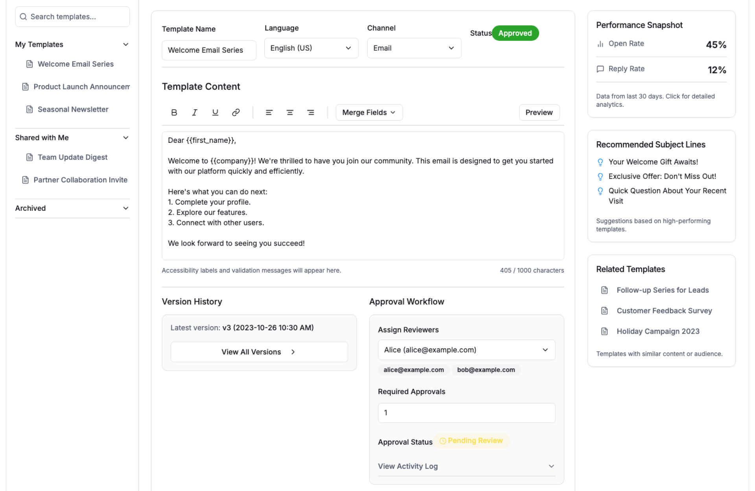Expand View Activity Log
The width and height of the screenshot is (755, 491).
click(x=466, y=466)
